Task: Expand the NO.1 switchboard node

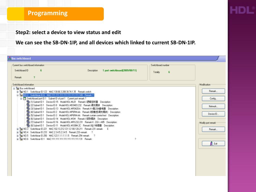Action: click(x=18, y=92)
